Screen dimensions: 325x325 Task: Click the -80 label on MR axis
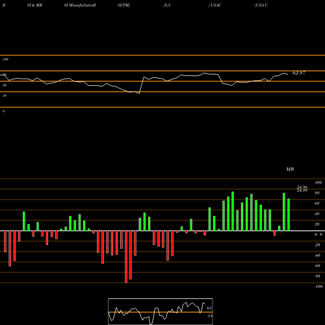[x=317, y=276]
